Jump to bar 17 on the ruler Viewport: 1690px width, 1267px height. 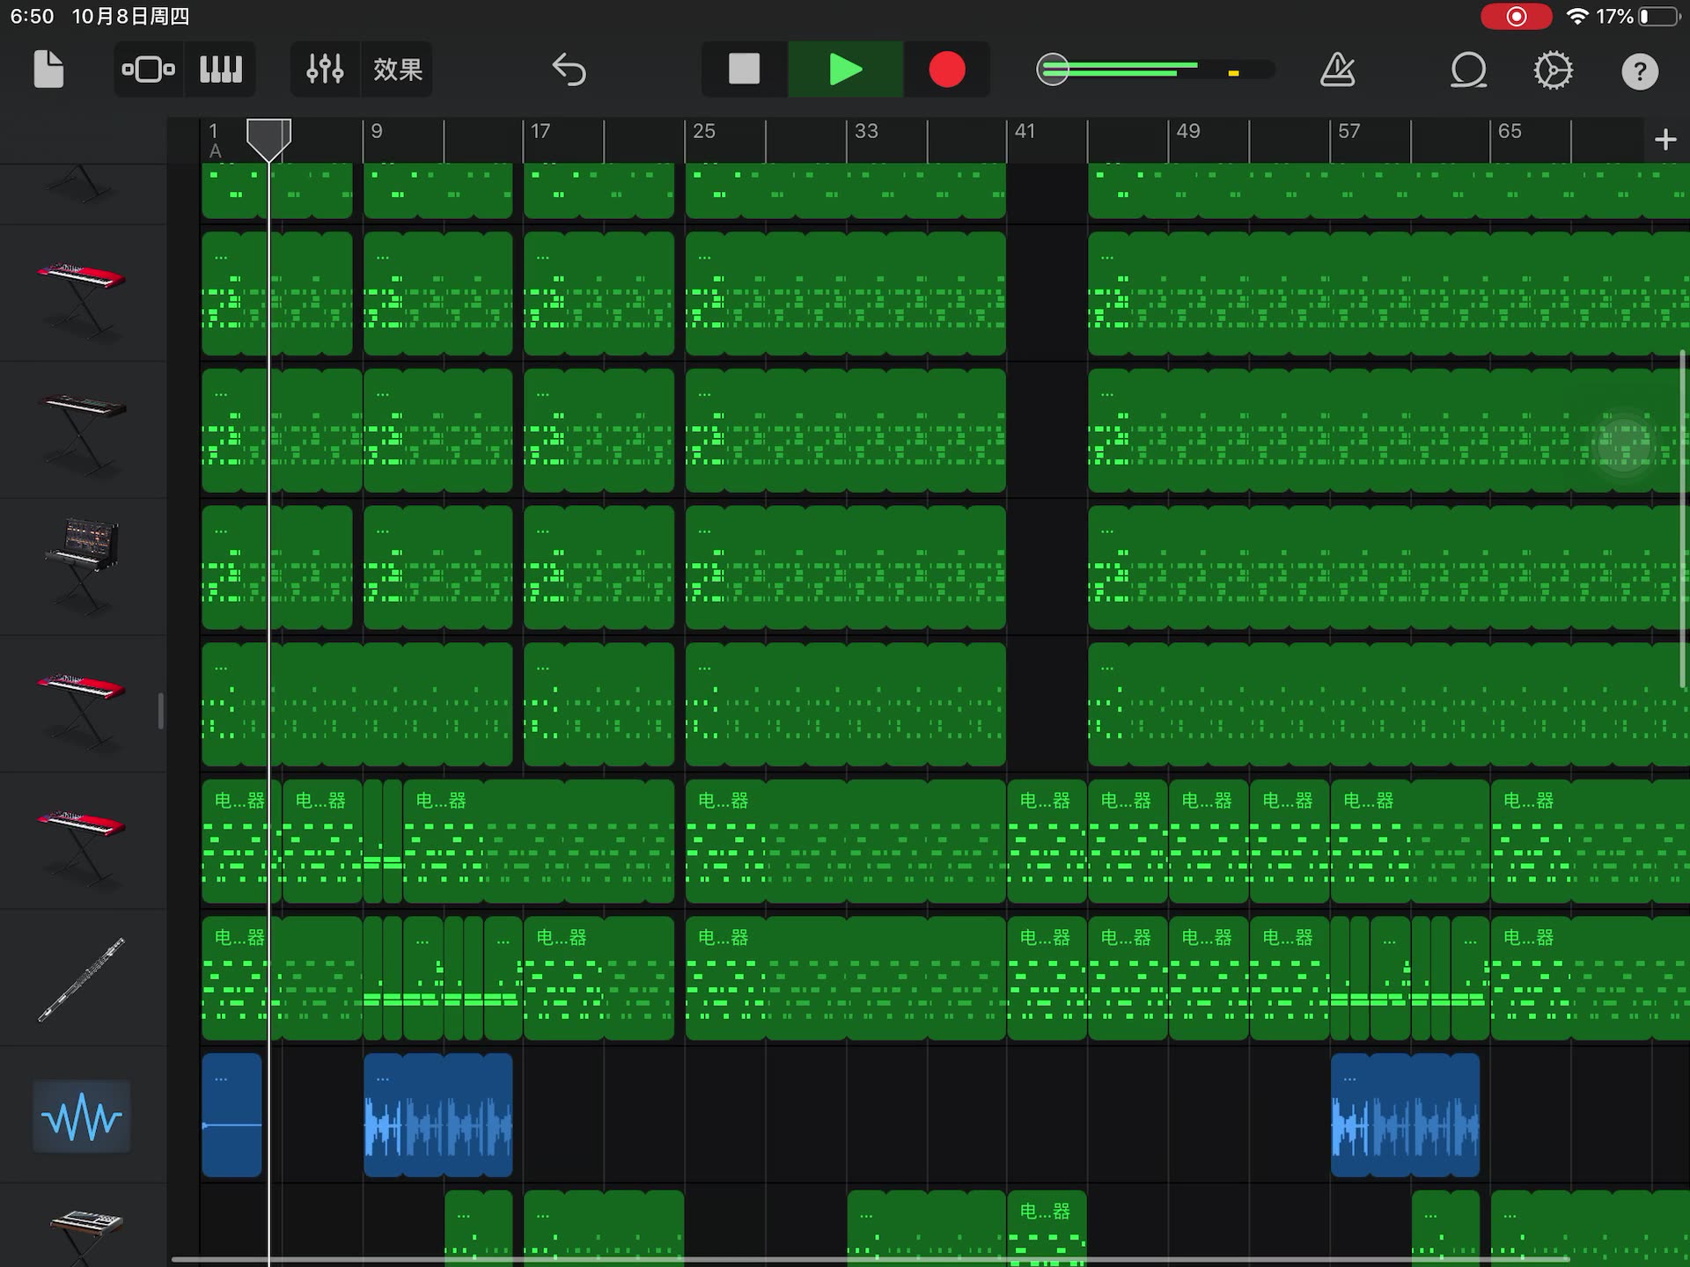540,132
